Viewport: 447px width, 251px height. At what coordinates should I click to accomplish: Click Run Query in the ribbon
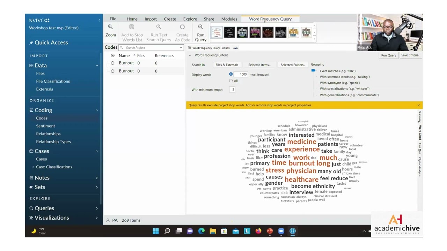(x=200, y=33)
